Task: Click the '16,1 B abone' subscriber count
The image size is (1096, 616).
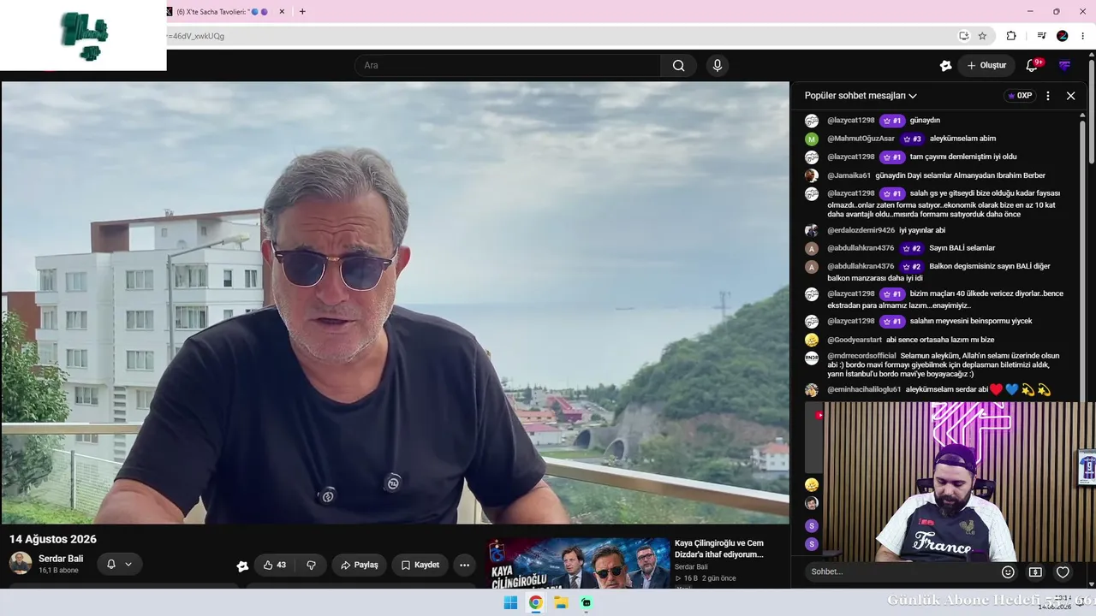Action: (x=58, y=571)
